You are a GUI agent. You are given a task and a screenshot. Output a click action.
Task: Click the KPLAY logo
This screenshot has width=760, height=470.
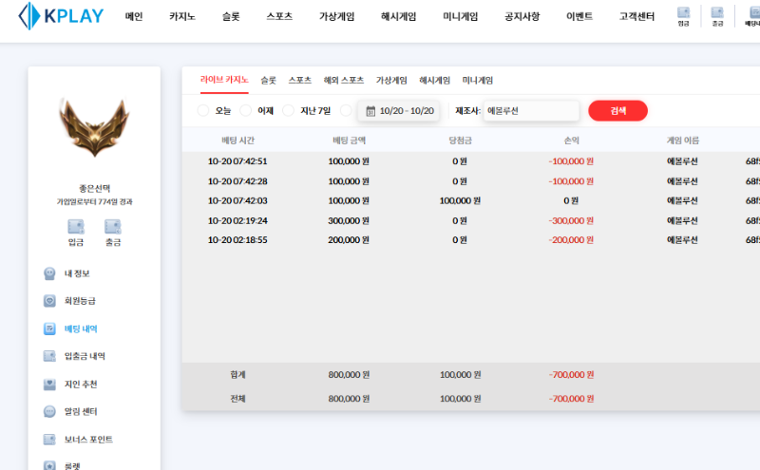click(x=57, y=16)
